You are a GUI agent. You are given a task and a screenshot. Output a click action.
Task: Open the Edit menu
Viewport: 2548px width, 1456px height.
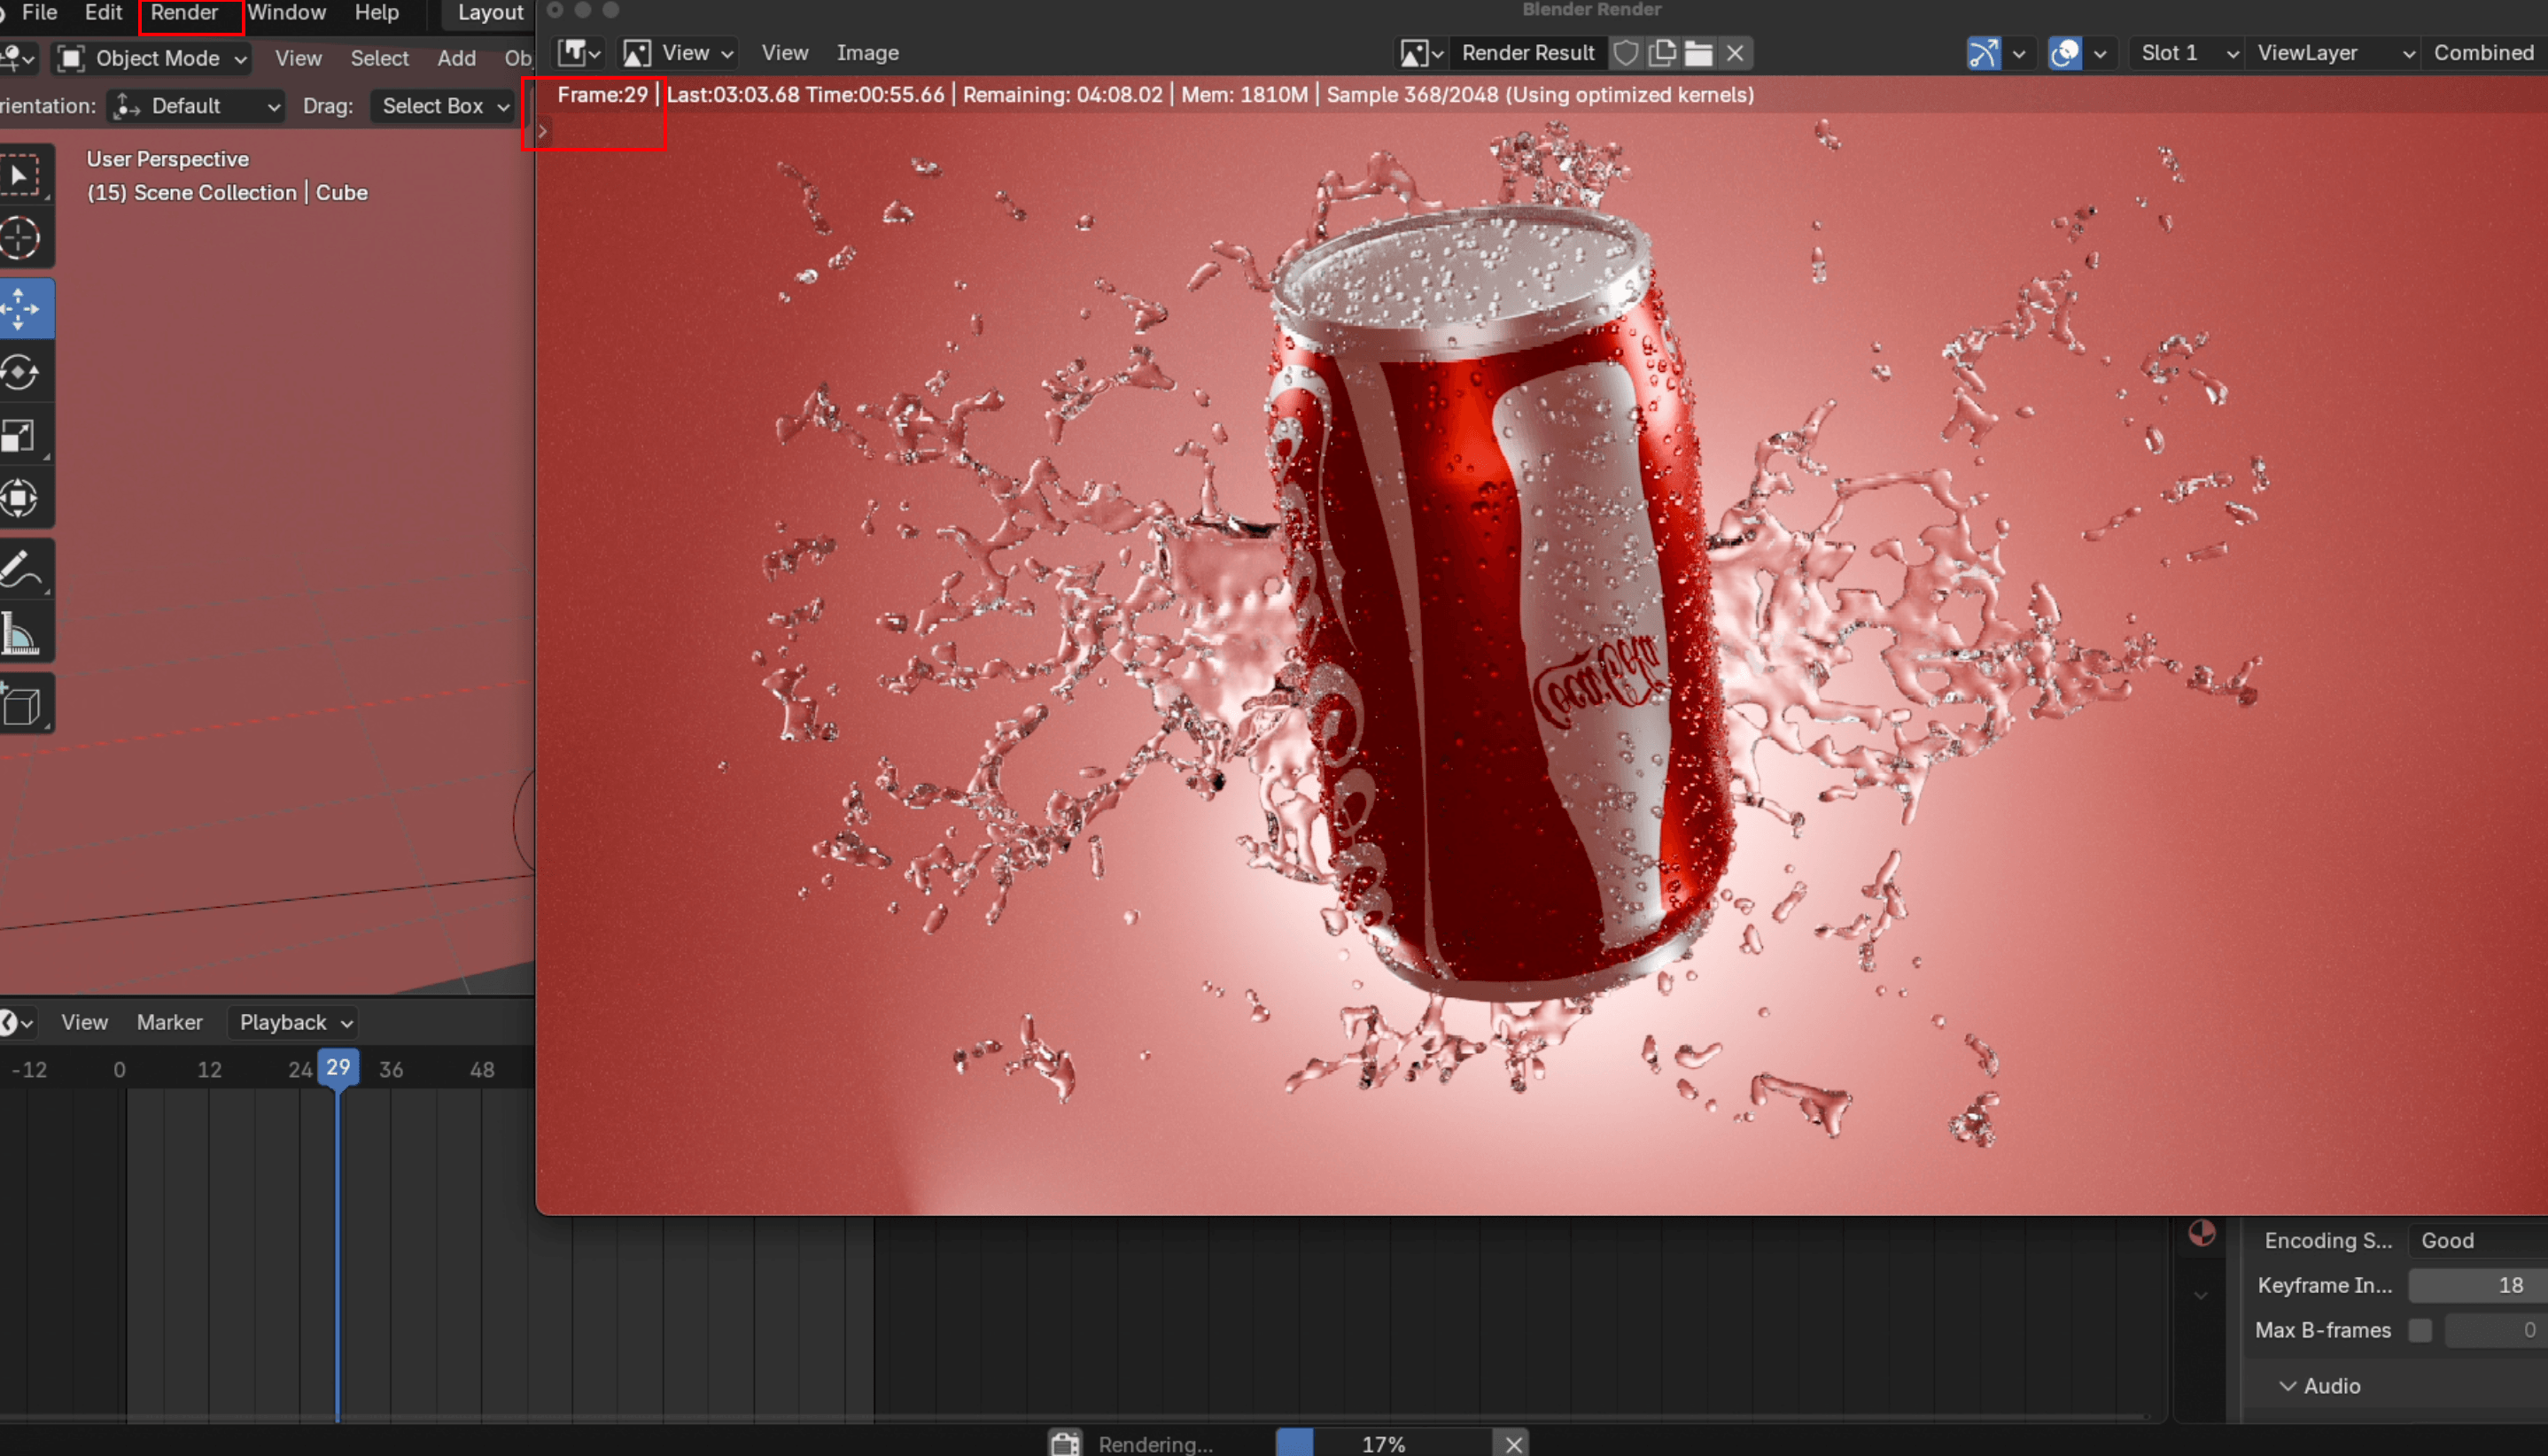click(x=103, y=13)
